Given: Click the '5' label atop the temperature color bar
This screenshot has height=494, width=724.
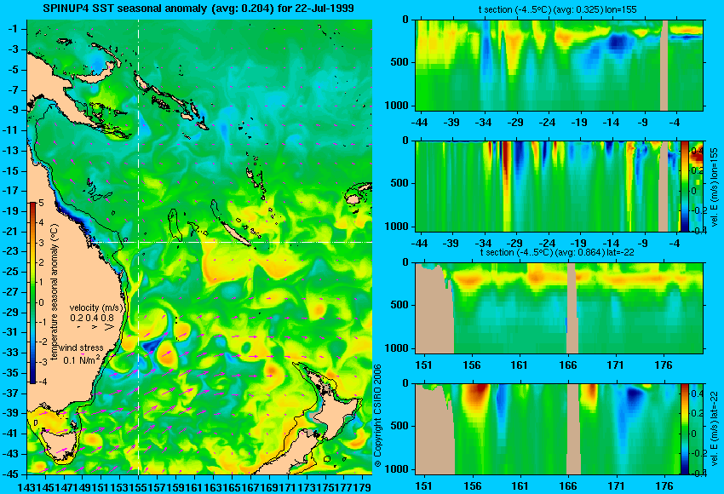Looking at the screenshot, I should (41, 204).
